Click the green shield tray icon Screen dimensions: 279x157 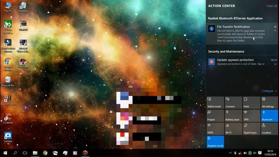click(250, 153)
